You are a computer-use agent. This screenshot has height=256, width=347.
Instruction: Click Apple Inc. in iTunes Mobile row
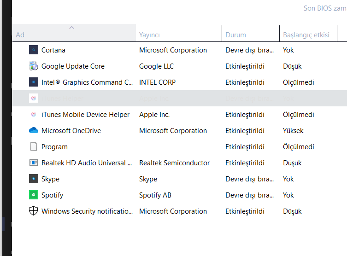tap(154, 115)
